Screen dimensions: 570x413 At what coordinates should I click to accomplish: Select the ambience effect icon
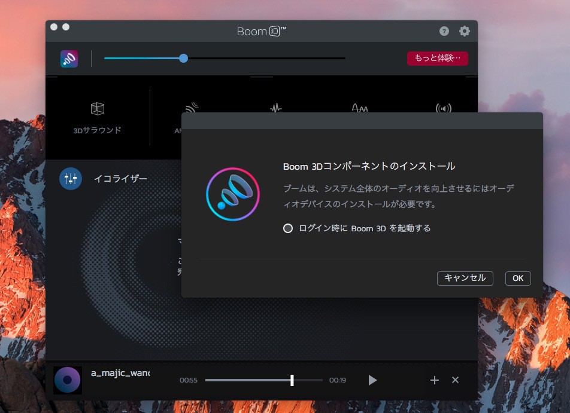192,108
